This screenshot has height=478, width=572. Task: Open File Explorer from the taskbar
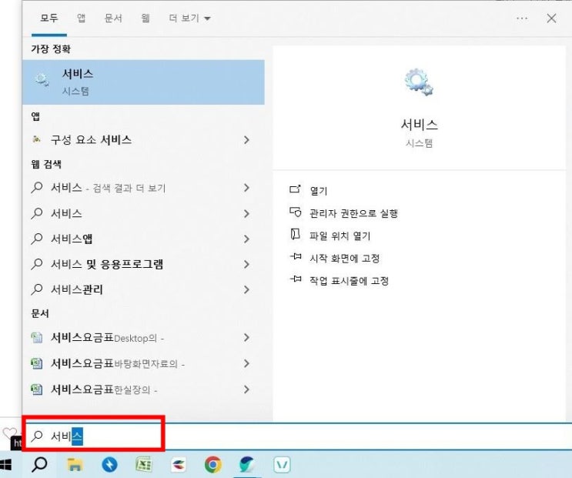point(75,465)
